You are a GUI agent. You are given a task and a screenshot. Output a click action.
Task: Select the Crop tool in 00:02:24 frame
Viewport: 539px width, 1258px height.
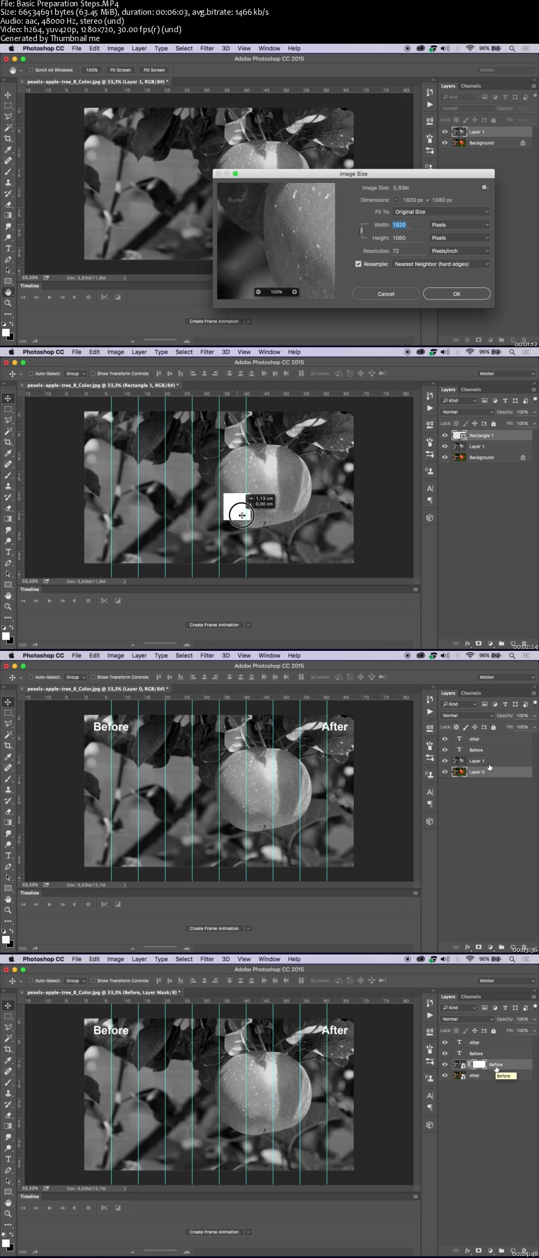pyautogui.click(x=8, y=442)
